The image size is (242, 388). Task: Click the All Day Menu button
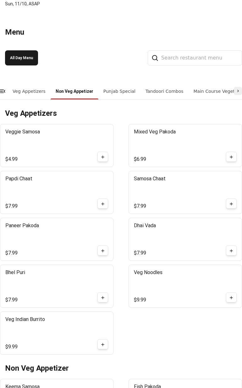21,58
